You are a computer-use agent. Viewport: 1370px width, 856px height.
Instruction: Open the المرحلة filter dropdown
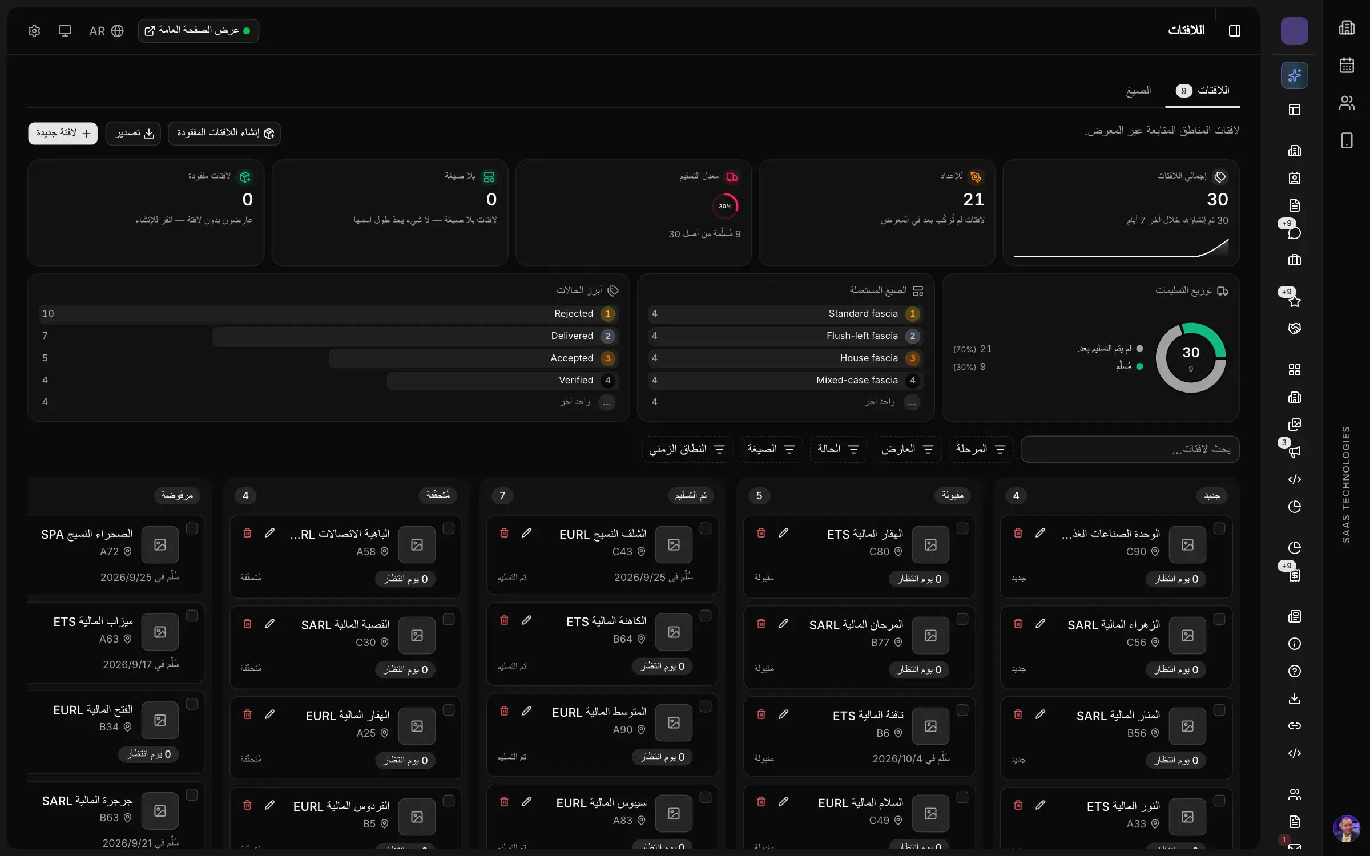tap(980, 449)
